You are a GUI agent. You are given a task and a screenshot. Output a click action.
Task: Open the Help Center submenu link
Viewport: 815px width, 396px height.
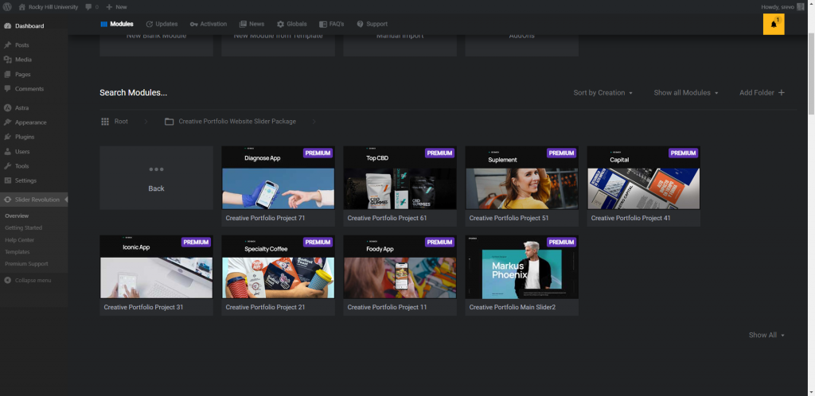tap(19, 240)
